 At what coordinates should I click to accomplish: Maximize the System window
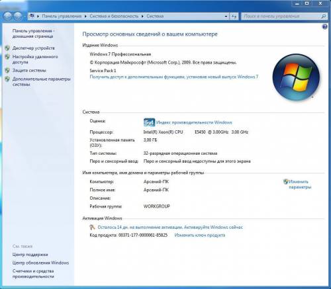click(307, 3)
